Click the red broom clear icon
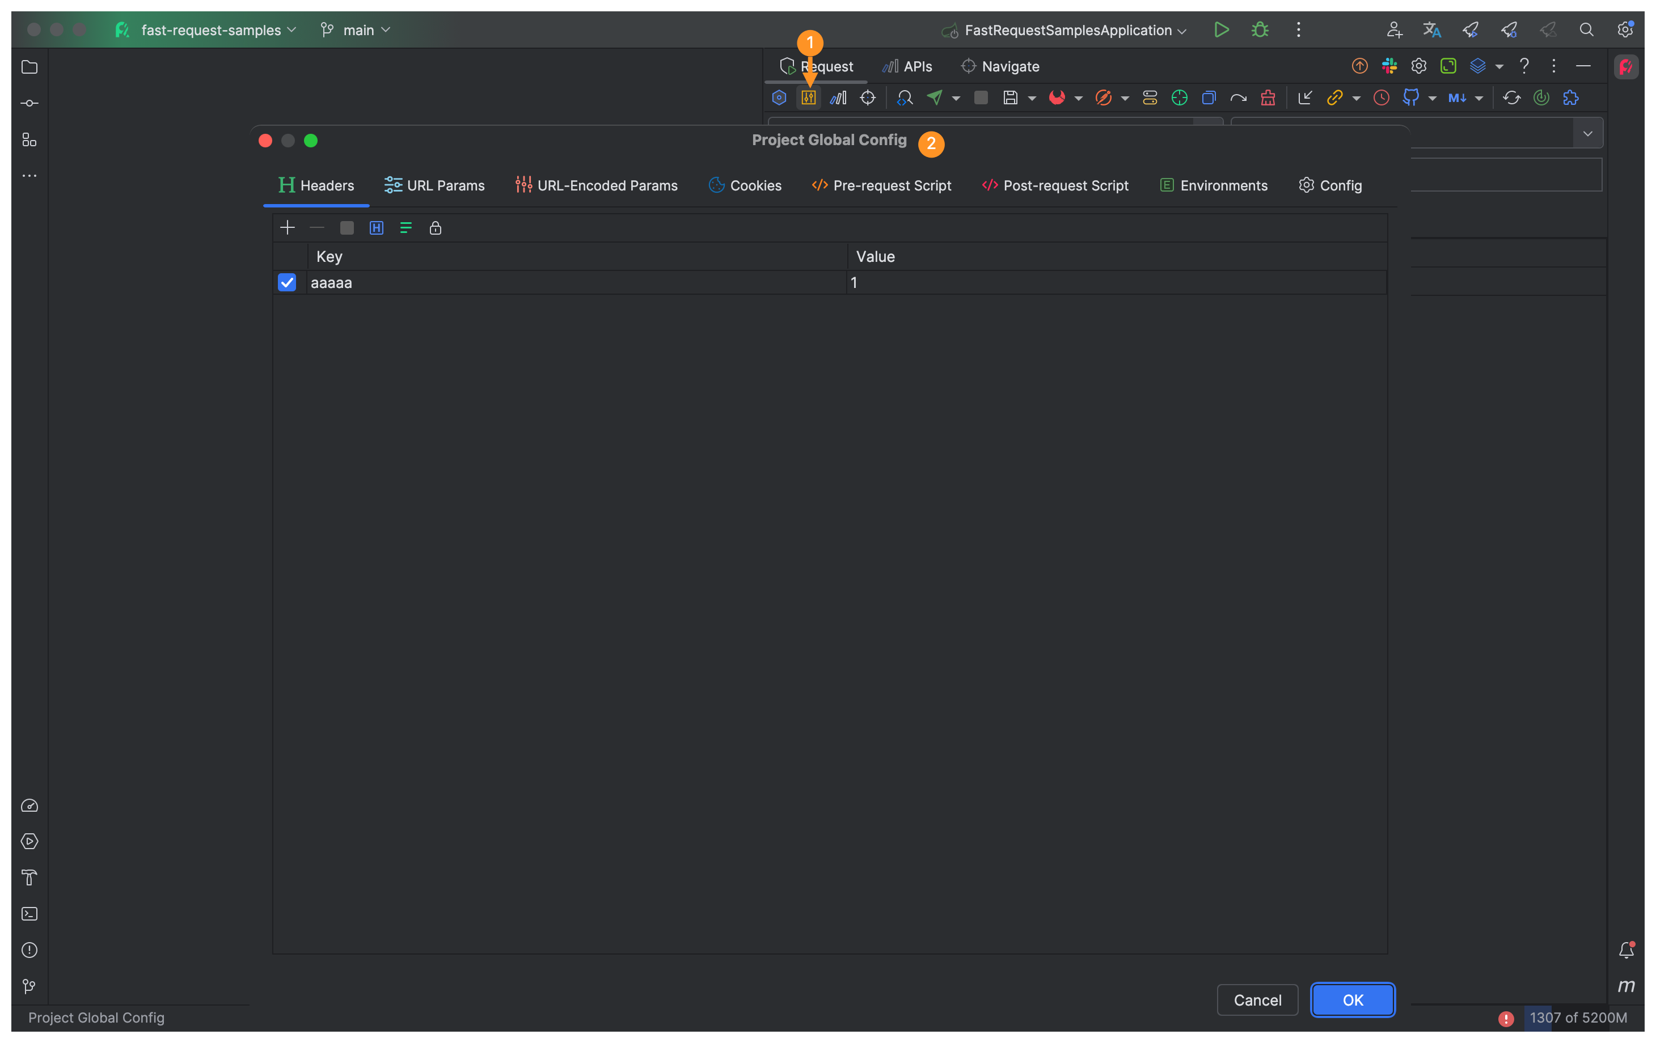The image size is (1656, 1043). click(1268, 97)
